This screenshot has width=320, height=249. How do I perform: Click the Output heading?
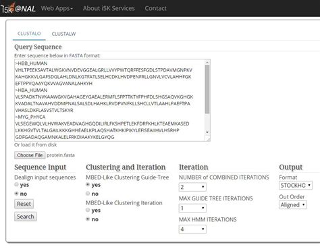click(291, 167)
